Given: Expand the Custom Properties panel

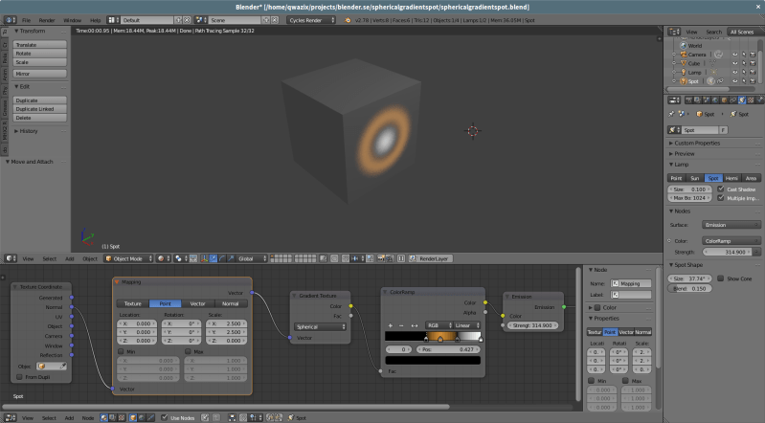Looking at the screenshot, I should pyautogui.click(x=697, y=143).
